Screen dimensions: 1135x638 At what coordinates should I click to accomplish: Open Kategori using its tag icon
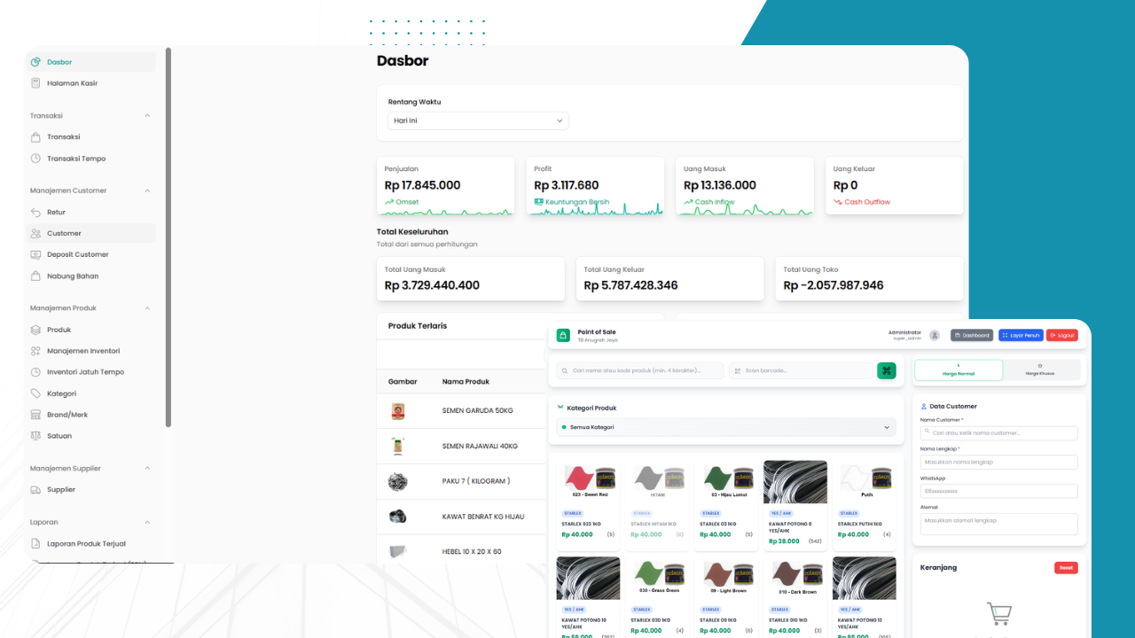(34, 393)
